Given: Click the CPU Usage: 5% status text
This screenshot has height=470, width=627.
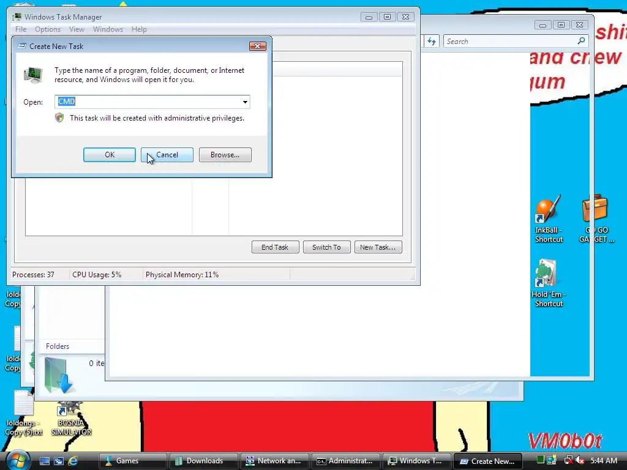Looking at the screenshot, I should (97, 275).
